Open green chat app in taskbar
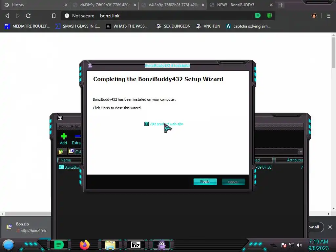This screenshot has width=336, height=252. tap(59, 245)
